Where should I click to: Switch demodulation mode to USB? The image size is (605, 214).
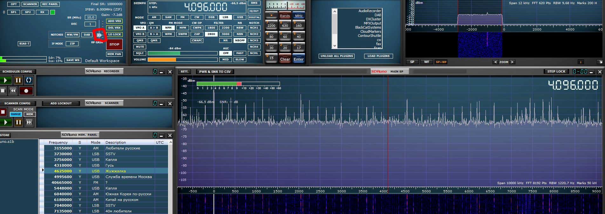[x=240, y=17]
